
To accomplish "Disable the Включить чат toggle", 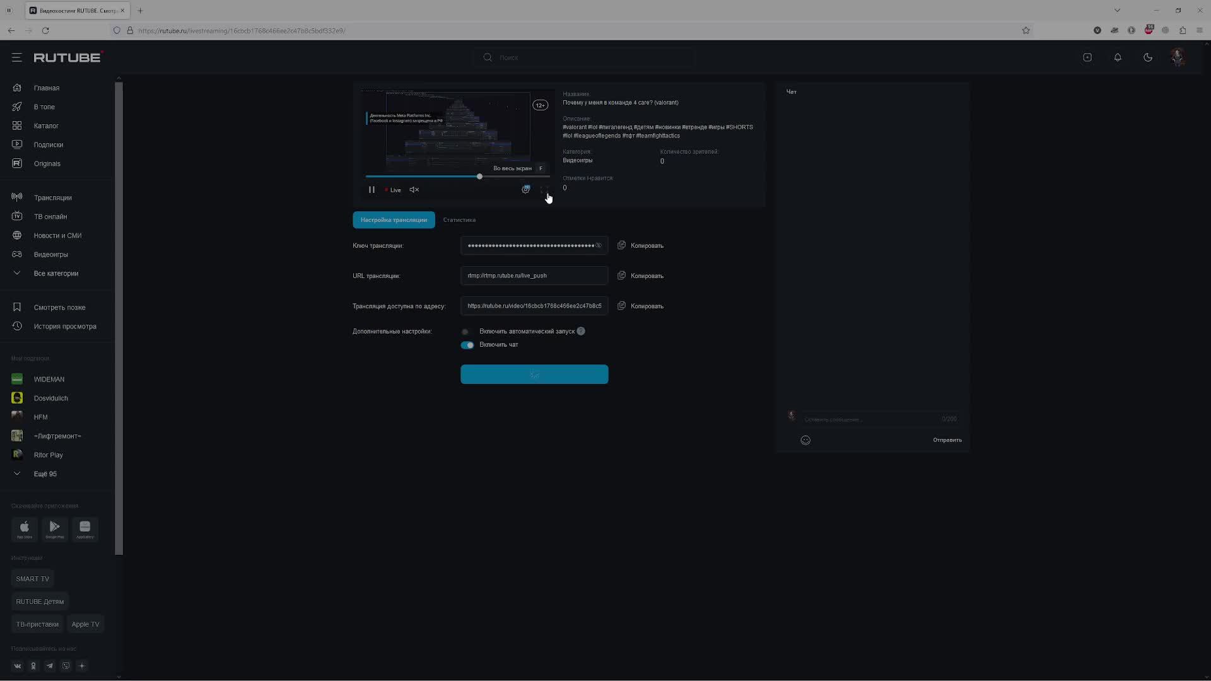I will 467,345.
